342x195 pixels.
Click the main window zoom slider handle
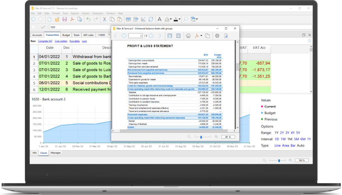click(x=279, y=161)
